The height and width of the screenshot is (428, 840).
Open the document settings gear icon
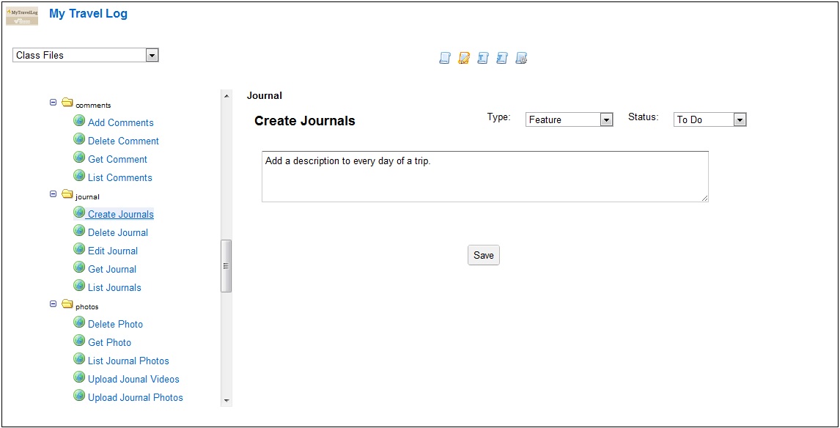pos(521,58)
